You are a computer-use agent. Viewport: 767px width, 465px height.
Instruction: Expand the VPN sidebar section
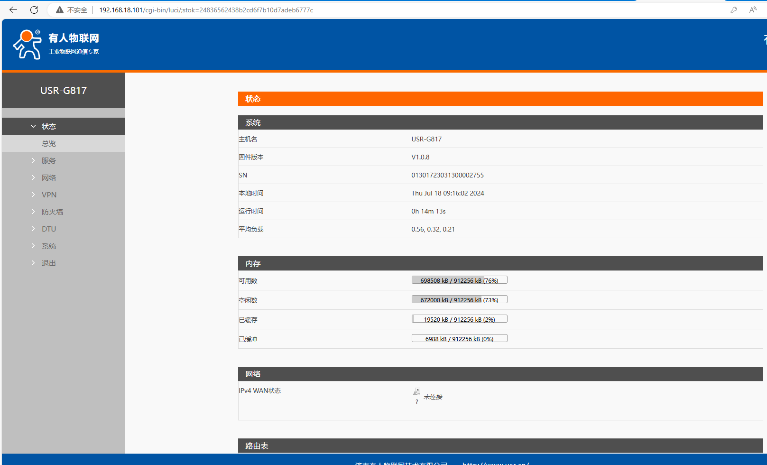[x=48, y=195]
